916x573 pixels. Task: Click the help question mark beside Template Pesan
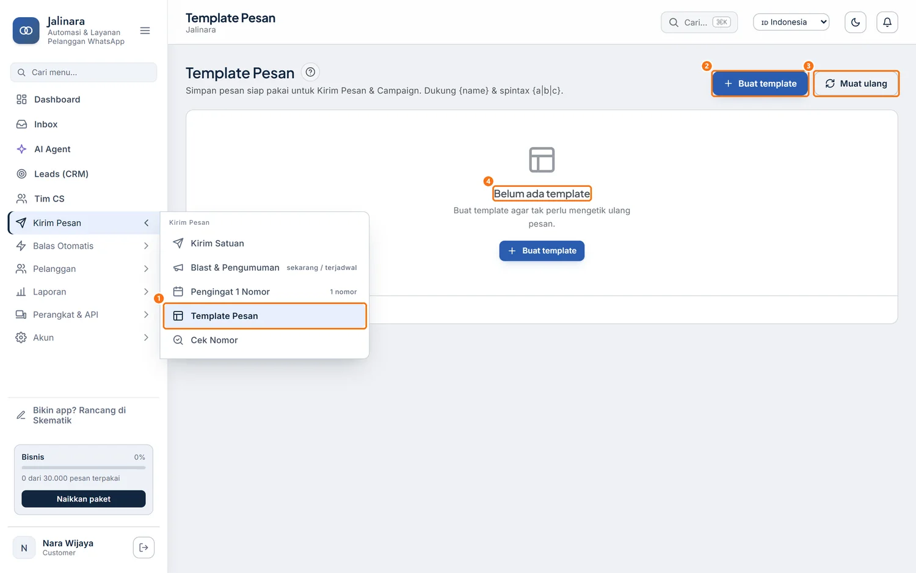pos(310,73)
